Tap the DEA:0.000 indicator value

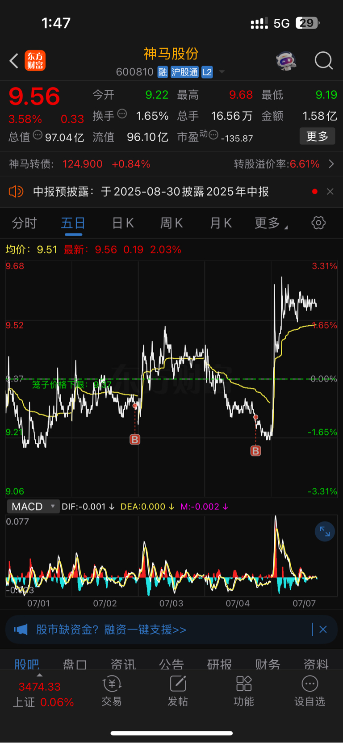[x=147, y=507]
